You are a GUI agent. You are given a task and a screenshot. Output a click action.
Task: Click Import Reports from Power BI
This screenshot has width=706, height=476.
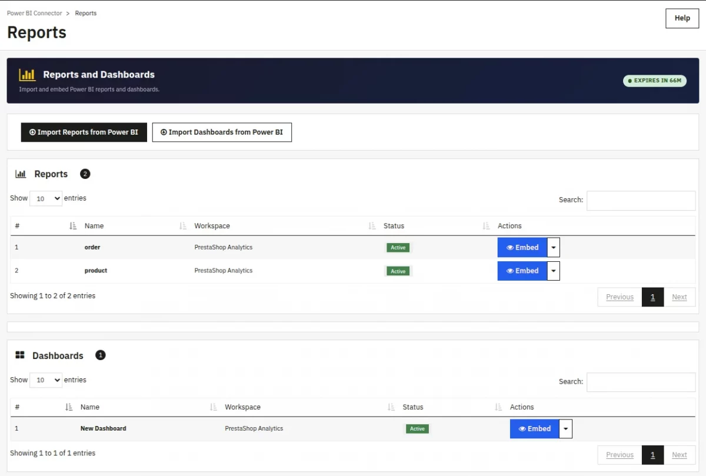coord(84,132)
